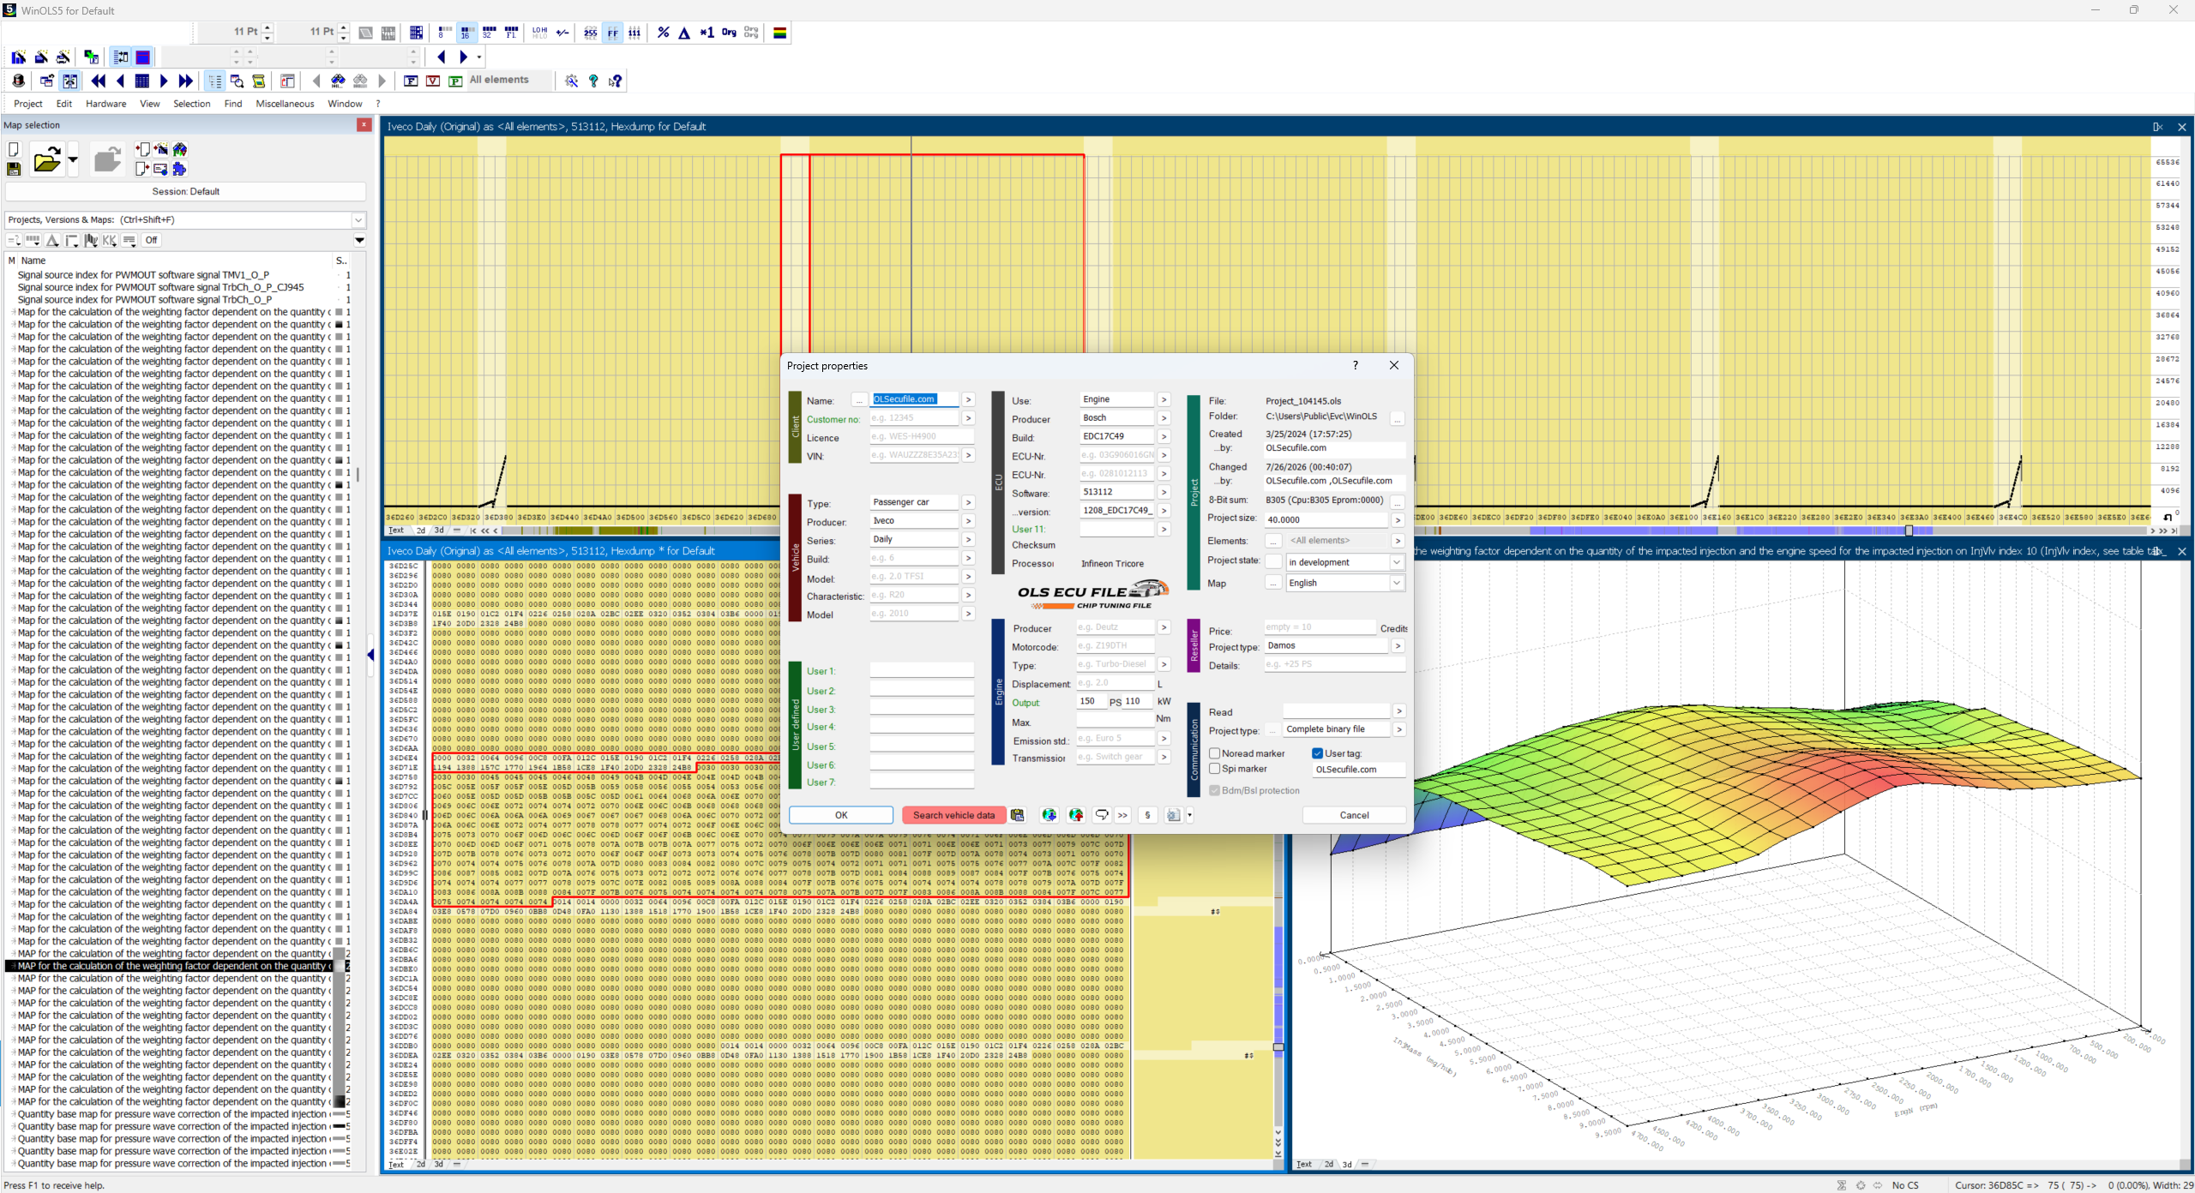Click the cyan question mark help icon
This screenshot has width=2195, height=1193.
593,81
